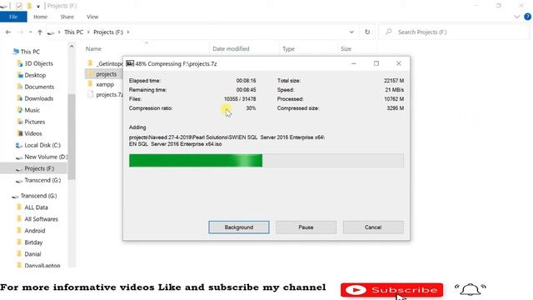Viewport: 533px width, 300px height.
Task: Go back with the Back arrow
Action: [8, 32]
